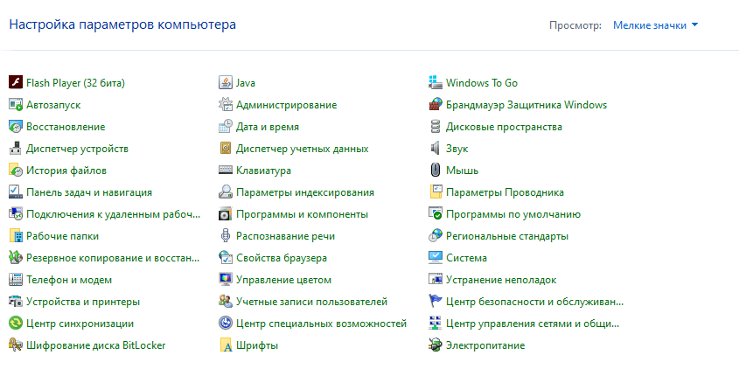
Task: Open Программы и компоненты
Action: [301, 214]
